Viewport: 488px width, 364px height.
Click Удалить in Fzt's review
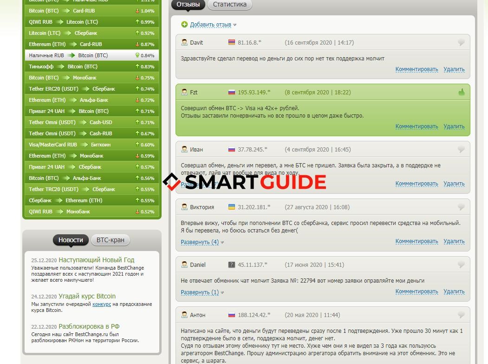pos(454,126)
